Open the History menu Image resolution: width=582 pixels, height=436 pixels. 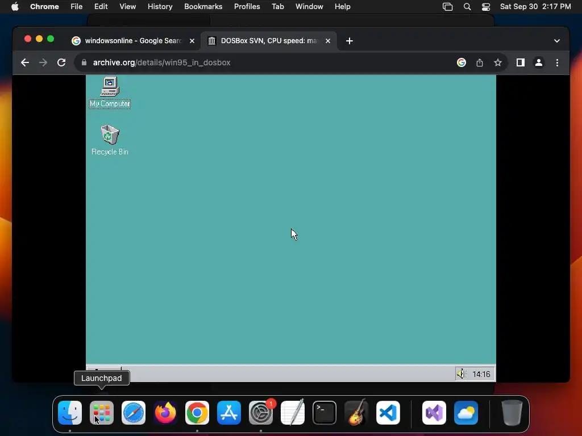(x=160, y=7)
